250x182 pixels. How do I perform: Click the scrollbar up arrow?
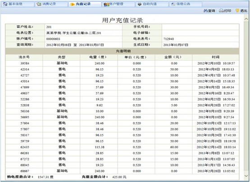click(246, 19)
